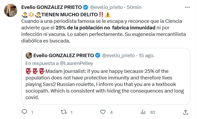
Task: Open the top Evelio GONZALEZ PRIETO display name
Action: 52,7
